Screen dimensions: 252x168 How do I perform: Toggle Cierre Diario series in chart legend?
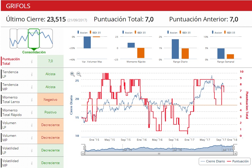213,161
